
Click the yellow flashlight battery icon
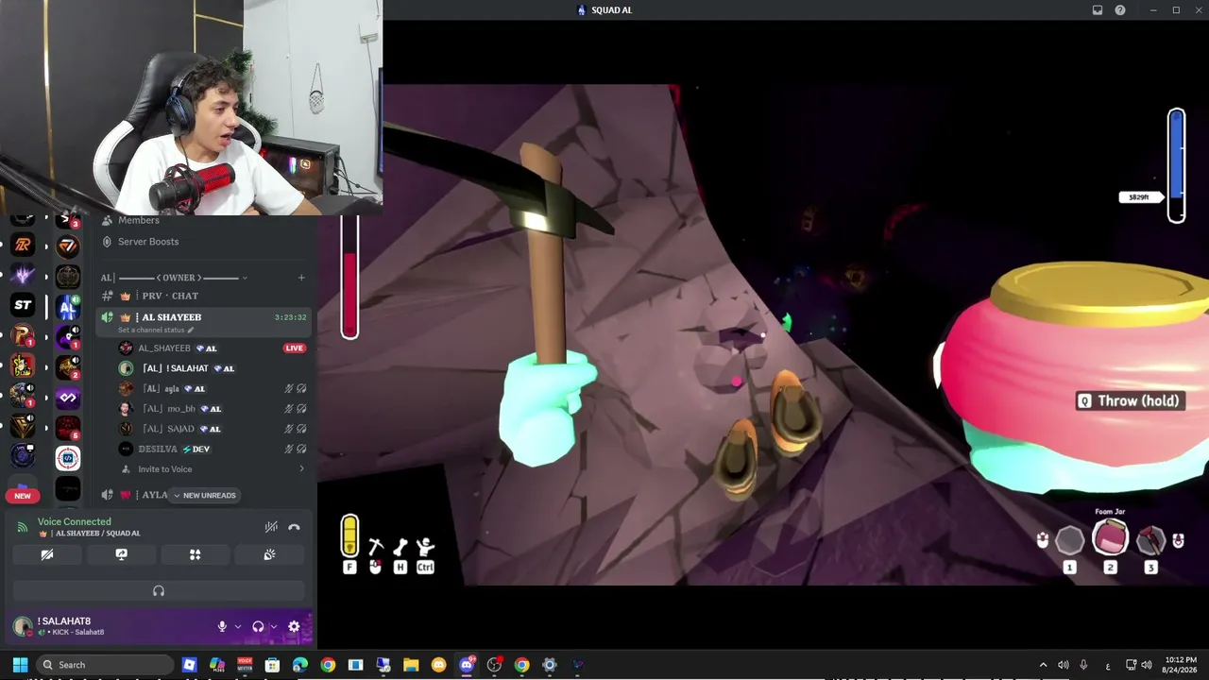coord(349,535)
